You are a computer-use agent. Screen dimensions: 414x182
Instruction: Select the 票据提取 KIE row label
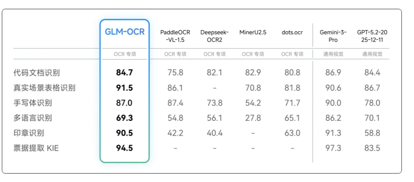point(36,148)
